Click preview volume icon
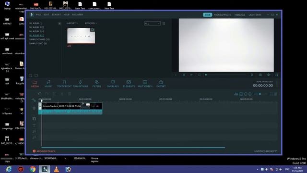This screenshot has height=173, width=307. point(269,75)
